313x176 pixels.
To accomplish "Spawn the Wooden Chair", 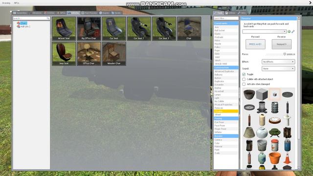I will tap(114, 54).
